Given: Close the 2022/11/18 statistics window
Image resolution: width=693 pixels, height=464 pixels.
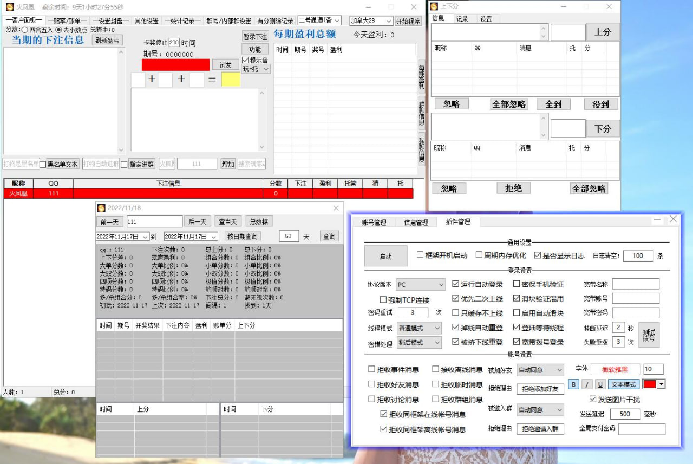Looking at the screenshot, I should [x=336, y=208].
